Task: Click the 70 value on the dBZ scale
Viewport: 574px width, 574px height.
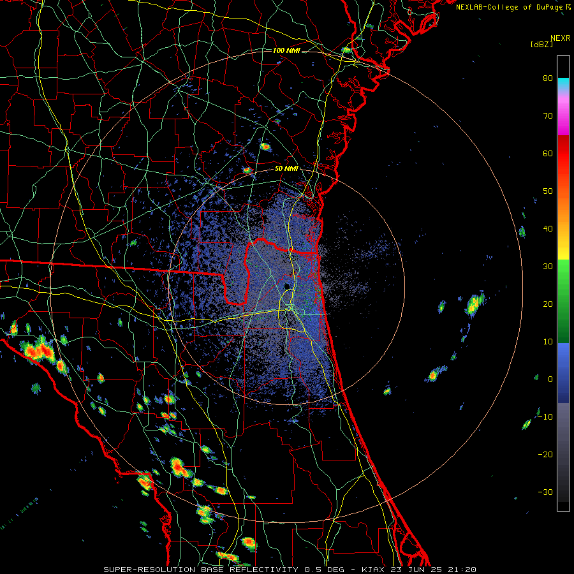Action: click(x=548, y=116)
